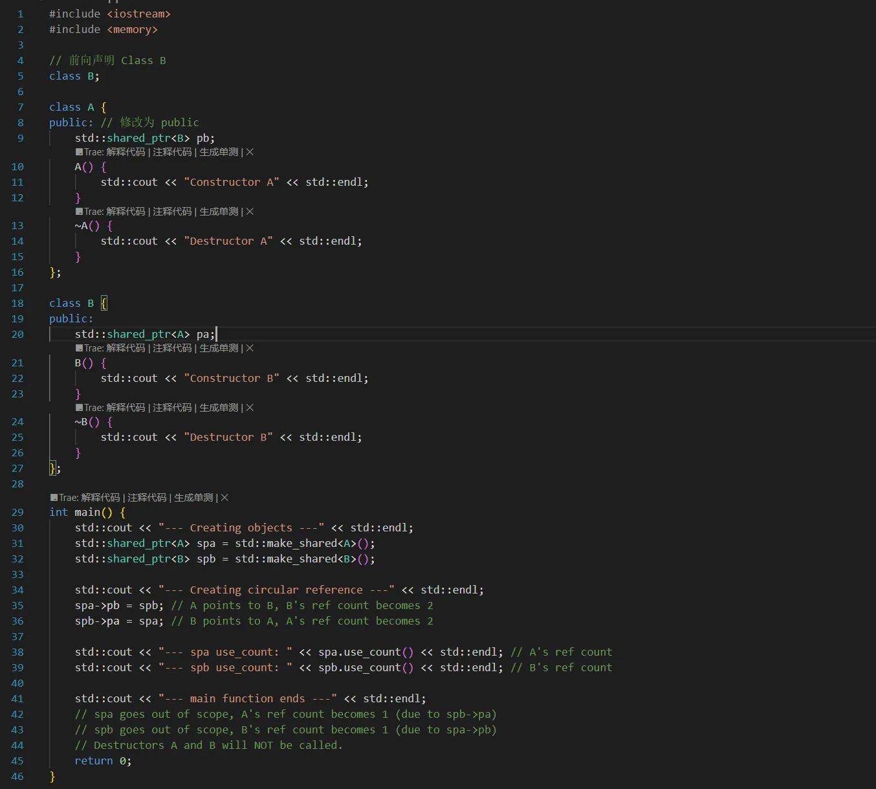Viewport: 876px width, 789px height.
Task: Click the Trae icon above ~B() destructor
Action: [x=79, y=408]
